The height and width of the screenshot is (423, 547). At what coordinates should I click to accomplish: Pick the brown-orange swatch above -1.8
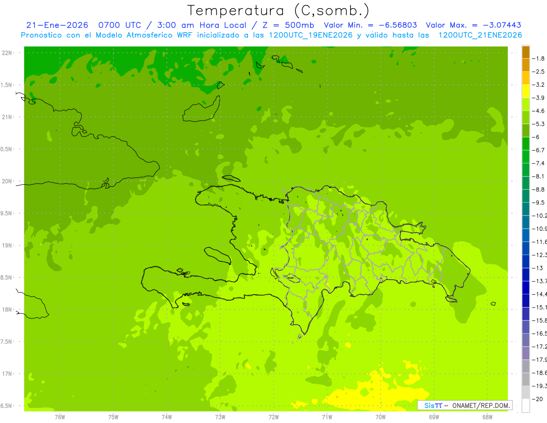526,52
